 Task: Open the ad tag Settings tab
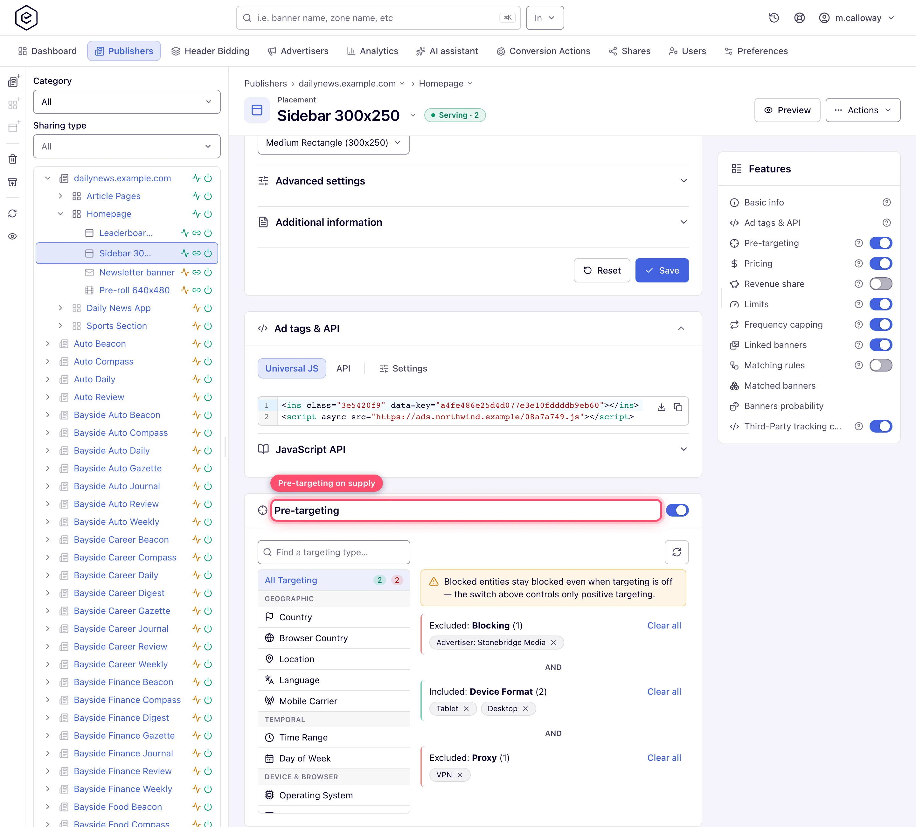pyautogui.click(x=403, y=369)
